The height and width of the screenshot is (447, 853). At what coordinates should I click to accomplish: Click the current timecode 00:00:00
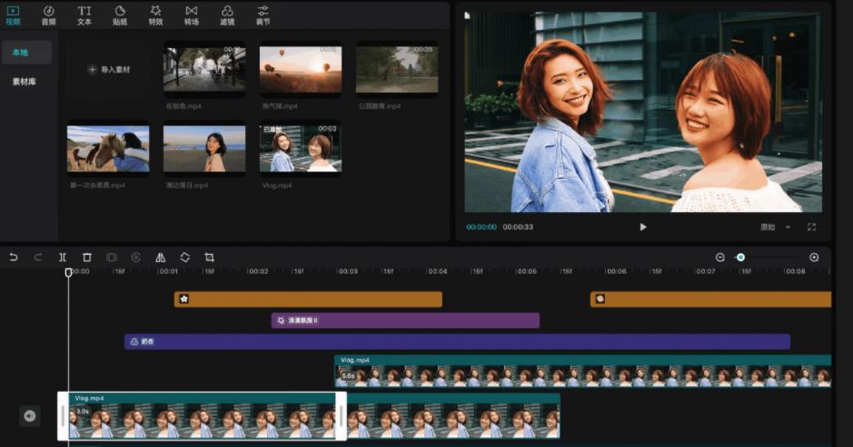(481, 227)
